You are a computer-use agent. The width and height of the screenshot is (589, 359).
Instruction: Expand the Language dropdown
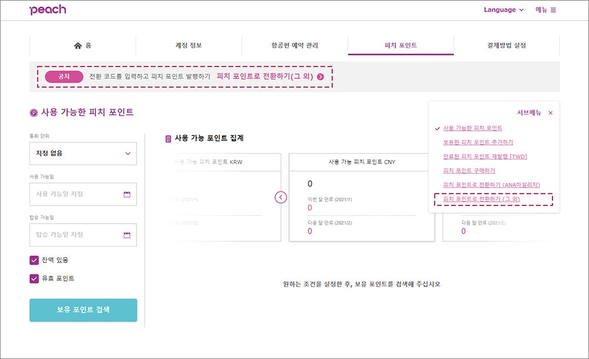tap(504, 10)
